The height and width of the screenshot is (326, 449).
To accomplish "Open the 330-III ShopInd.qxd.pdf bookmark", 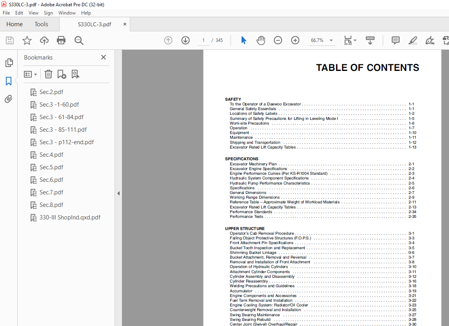I will (70, 217).
